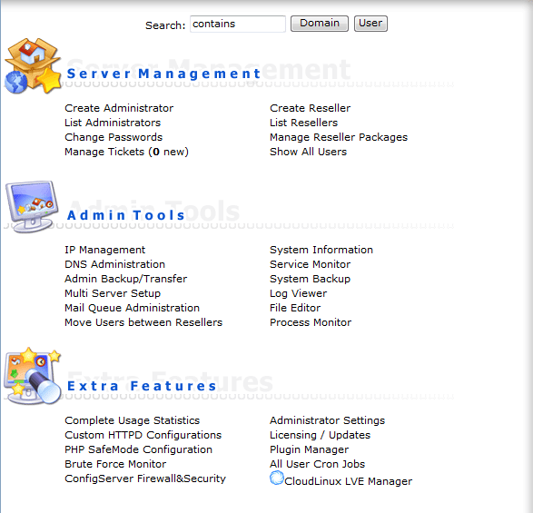Open Plugin Manager
The height and width of the screenshot is (513, 533).
(x=310, y=449)
